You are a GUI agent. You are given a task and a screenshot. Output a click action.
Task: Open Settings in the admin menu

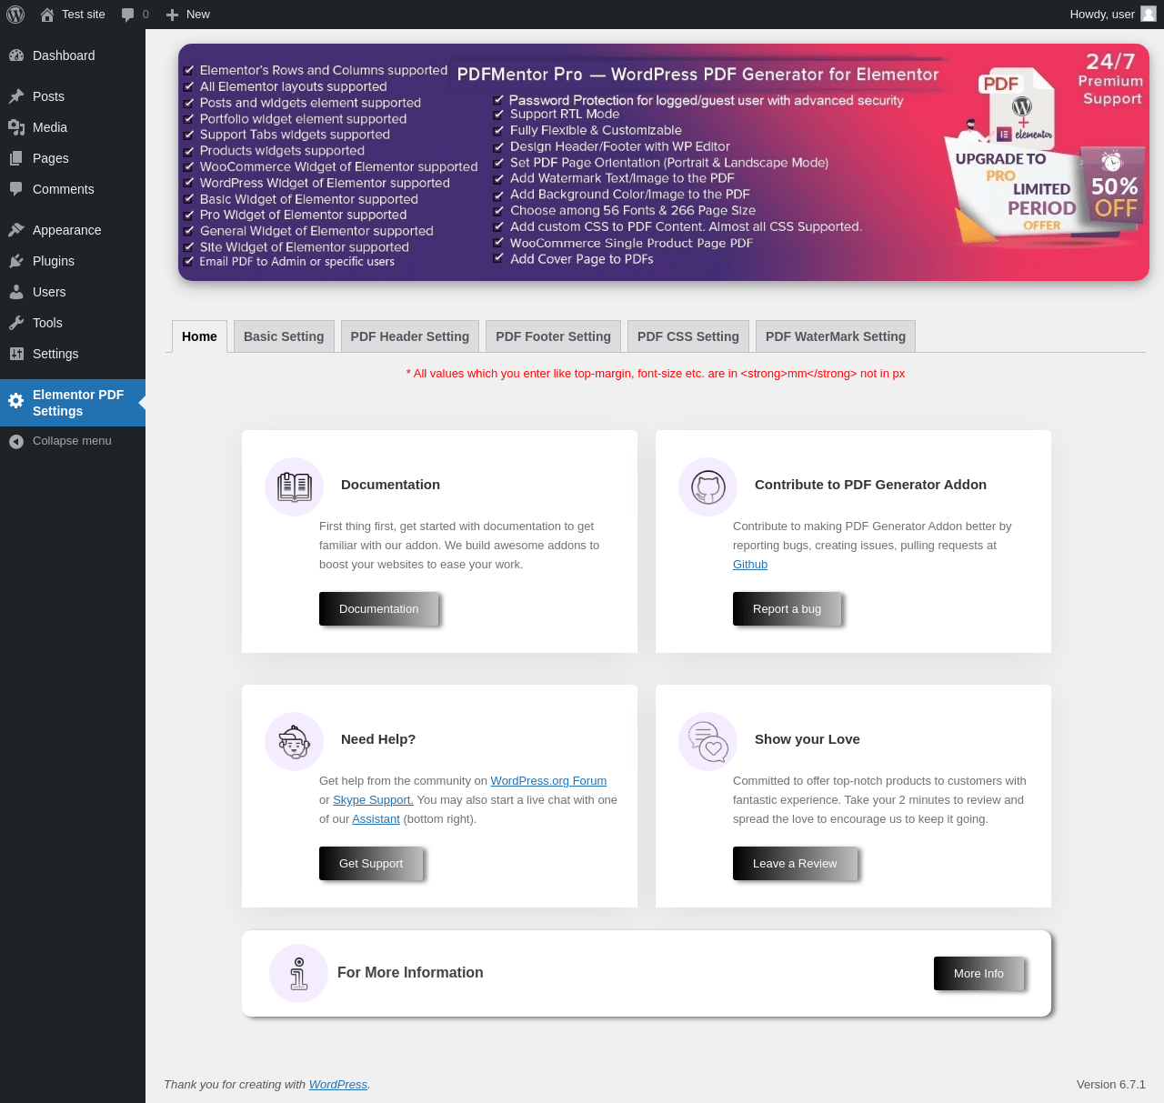pos(73,354)
